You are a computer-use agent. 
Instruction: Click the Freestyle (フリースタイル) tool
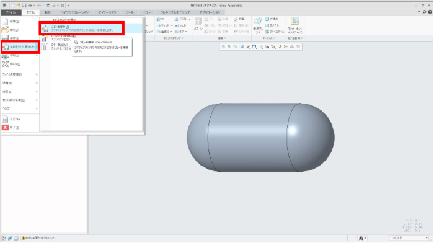pyautogui.click(x=275, y=32)
